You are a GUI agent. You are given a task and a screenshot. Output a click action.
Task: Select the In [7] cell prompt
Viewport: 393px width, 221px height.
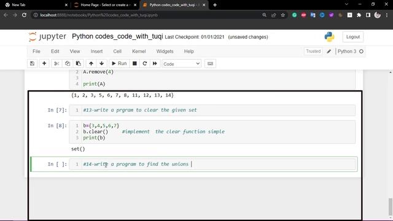pyautogui.click(x=57, y=110)
